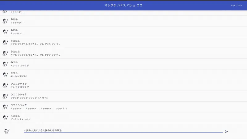Select みつお's message オレ ヤマ ゴリラ ダ

click(x=20, y=65)
